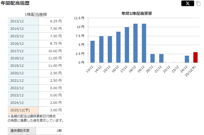Image resolution: width=204 pixels, height=135 pixels.
Task: Select the 2013/12 table row
Action: 36,21
